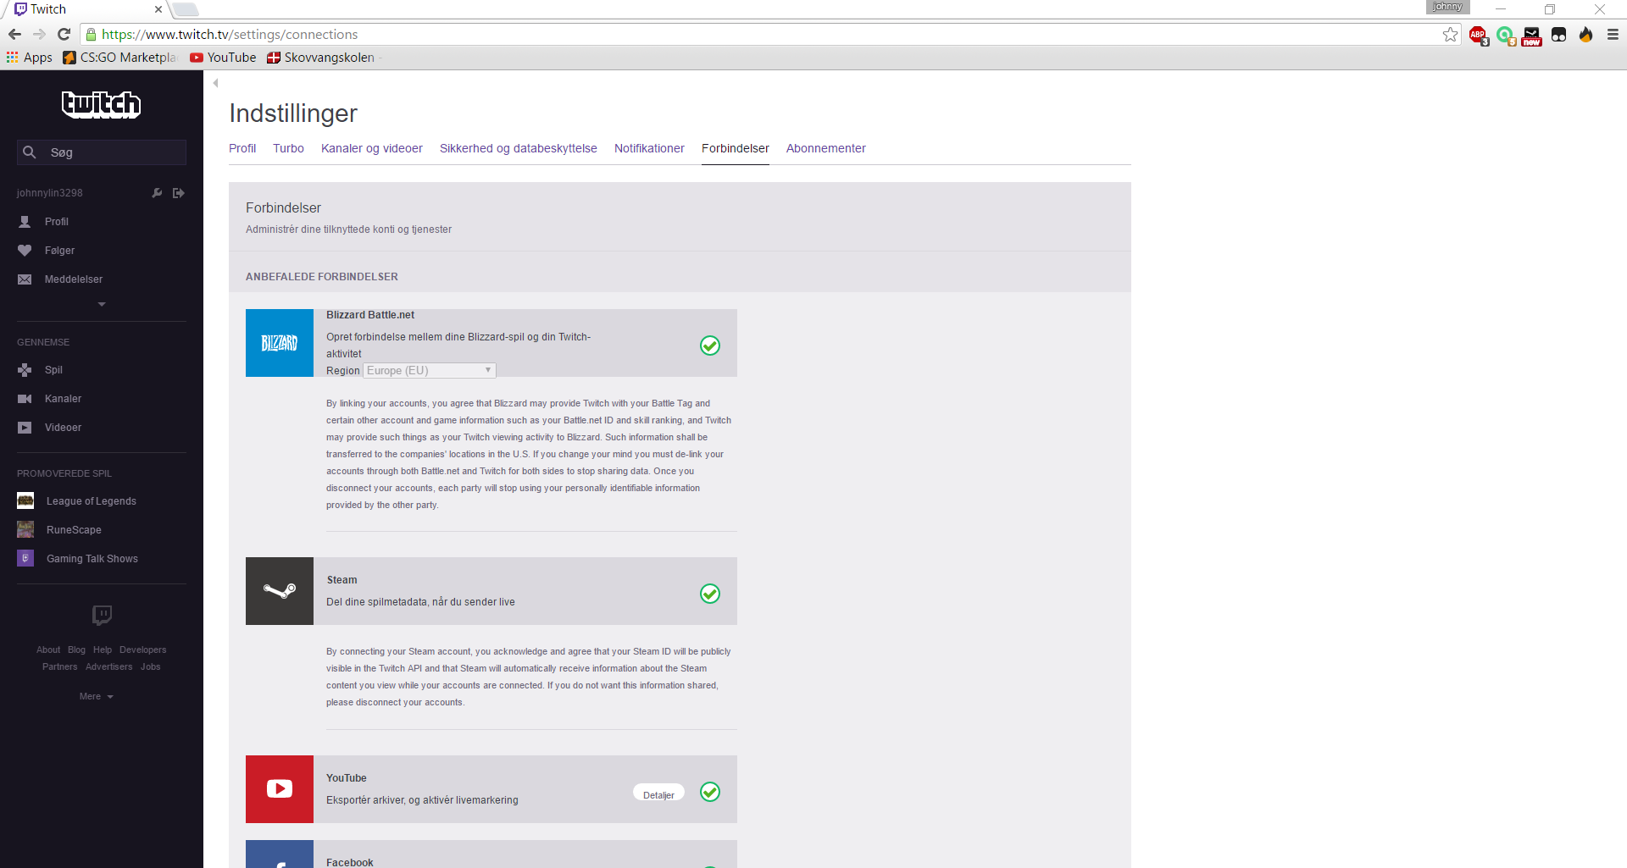The height and width of the screenshot is (868, 1627).
Task: Click the magnifier icon in the Søg box
Action: coord(30,152)
